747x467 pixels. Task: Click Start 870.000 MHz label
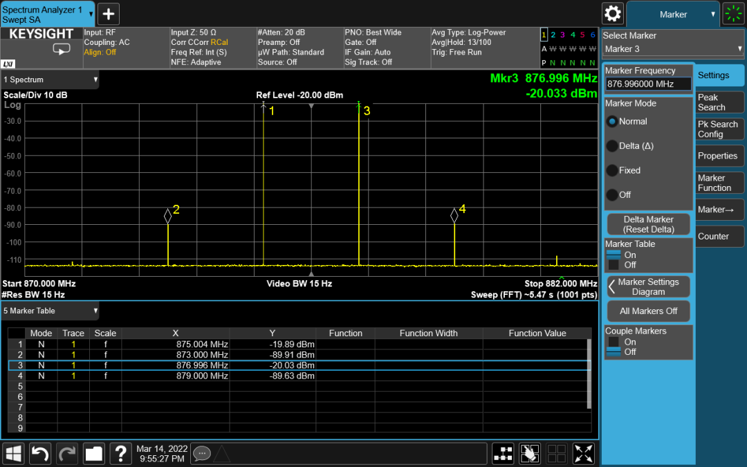point(39,284)
